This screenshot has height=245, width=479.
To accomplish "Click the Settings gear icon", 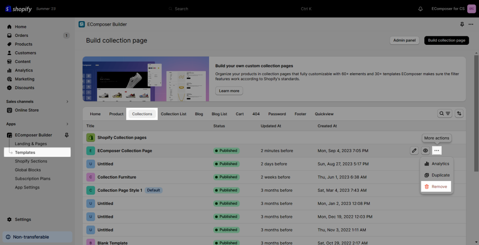I will [x=9, y=219].
